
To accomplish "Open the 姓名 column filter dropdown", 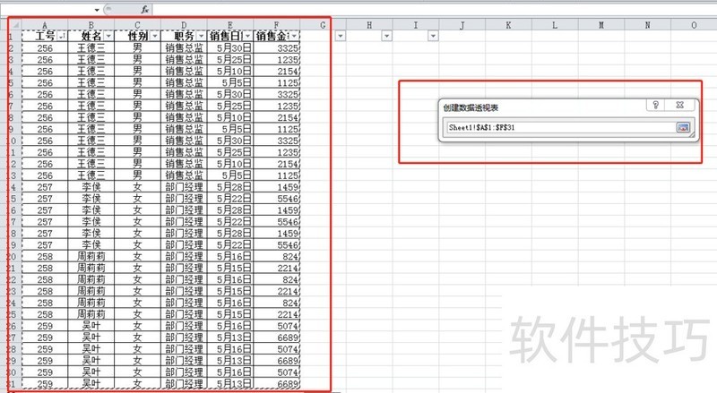I will coord(108,36).
